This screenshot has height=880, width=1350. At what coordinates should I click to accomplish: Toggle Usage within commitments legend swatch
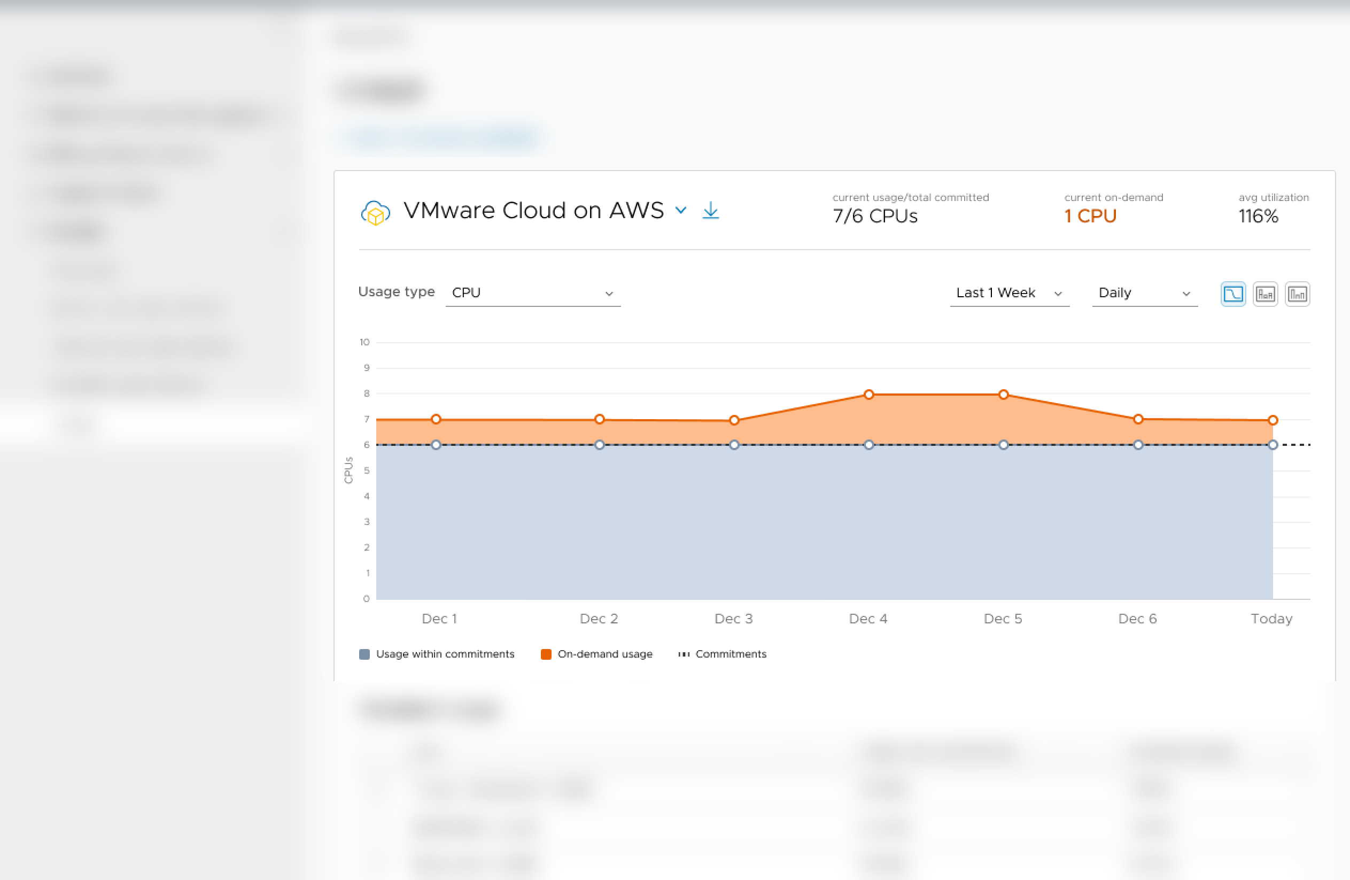364,654
